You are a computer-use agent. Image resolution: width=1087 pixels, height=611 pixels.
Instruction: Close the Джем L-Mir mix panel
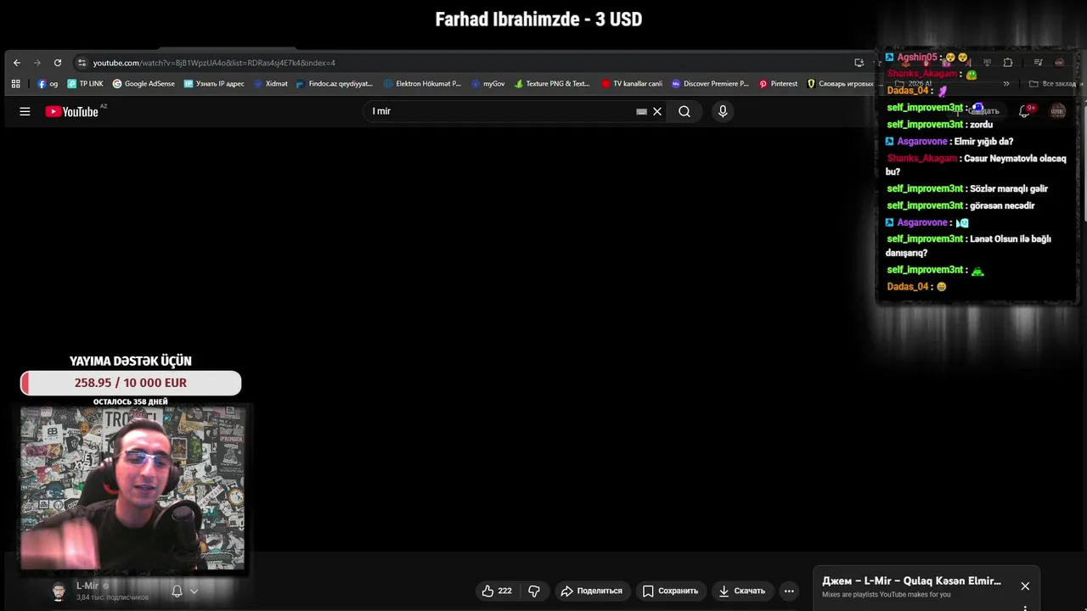tap(1025, 586)
